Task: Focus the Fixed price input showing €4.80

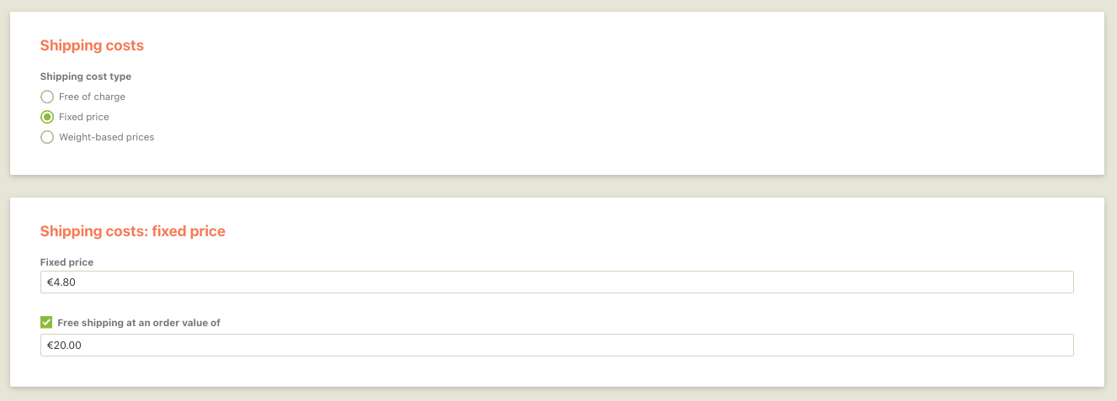Action: click(556, 282)
